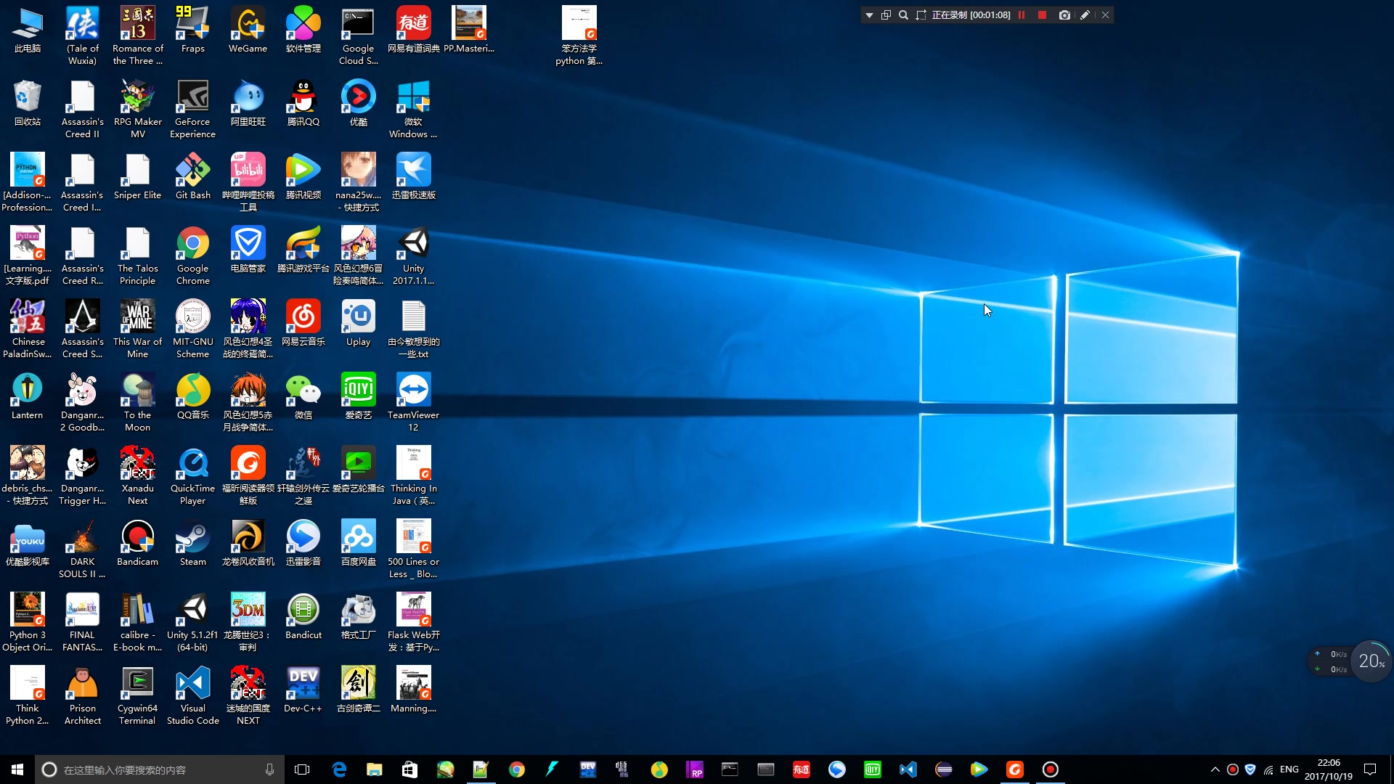Click the Cortana microphone icon
Image resolution: width=1394 pixels, height=784 pixels.
coord(269,769)
